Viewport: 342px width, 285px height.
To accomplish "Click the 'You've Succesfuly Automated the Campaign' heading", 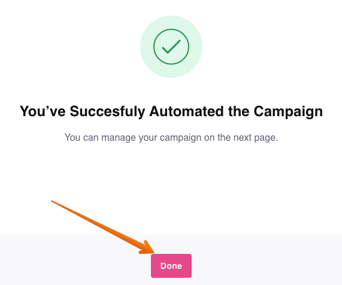I will (x=171, y=111).
